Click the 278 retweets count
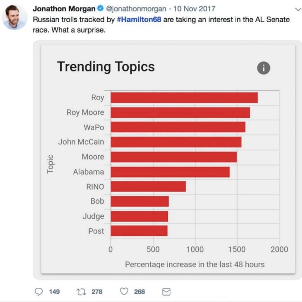 (97, 292)
